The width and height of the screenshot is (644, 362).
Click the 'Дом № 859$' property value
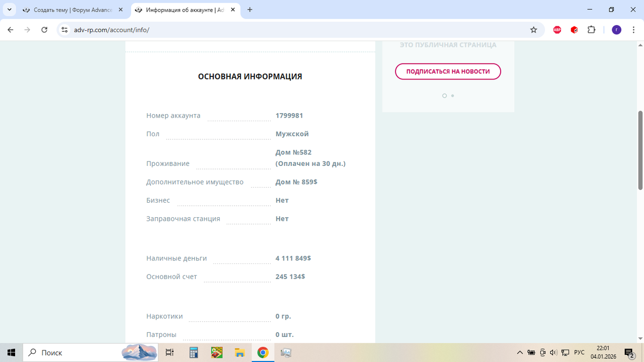click(296, 182)
